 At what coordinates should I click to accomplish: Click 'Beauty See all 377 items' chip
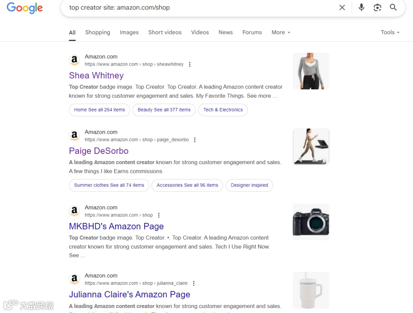coord(164,110)
